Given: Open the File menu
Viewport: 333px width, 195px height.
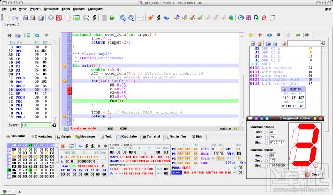Looking at the screenshot, I should [x=4, y=9].
